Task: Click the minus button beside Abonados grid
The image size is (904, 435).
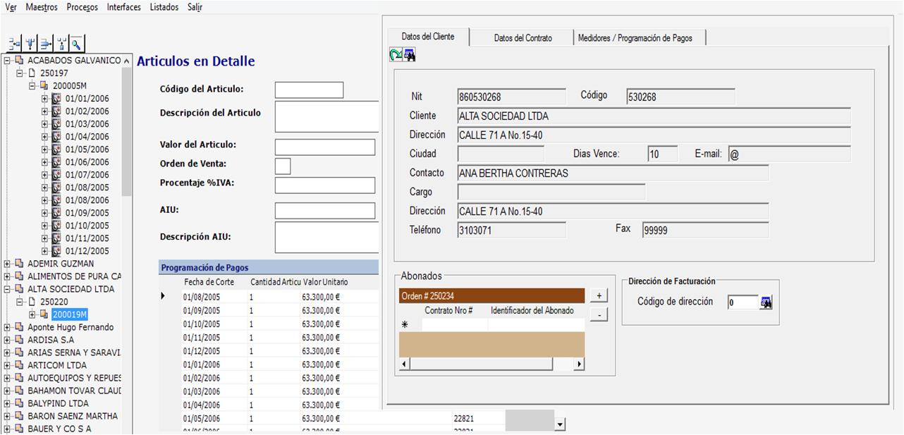Action: 599,314
